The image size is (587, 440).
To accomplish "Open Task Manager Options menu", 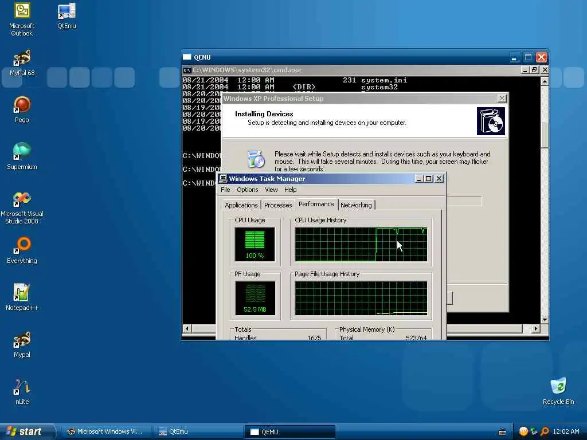I will coord(248,190).
